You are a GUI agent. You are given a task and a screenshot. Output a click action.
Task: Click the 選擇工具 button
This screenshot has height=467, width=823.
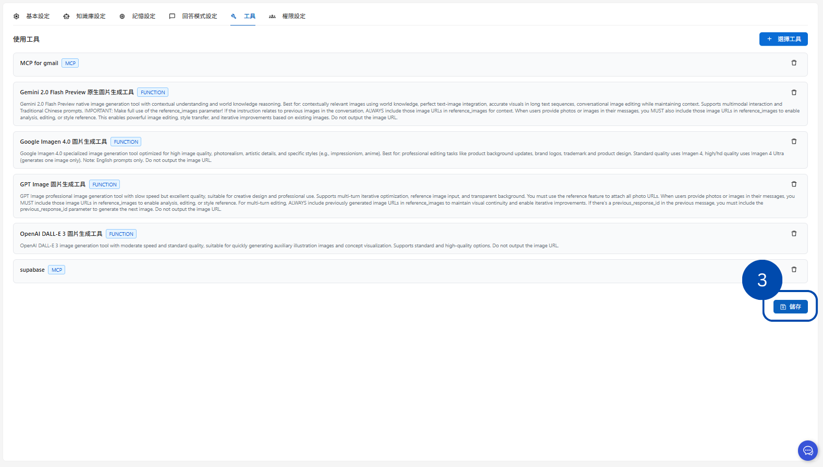[x=783, y=39]
